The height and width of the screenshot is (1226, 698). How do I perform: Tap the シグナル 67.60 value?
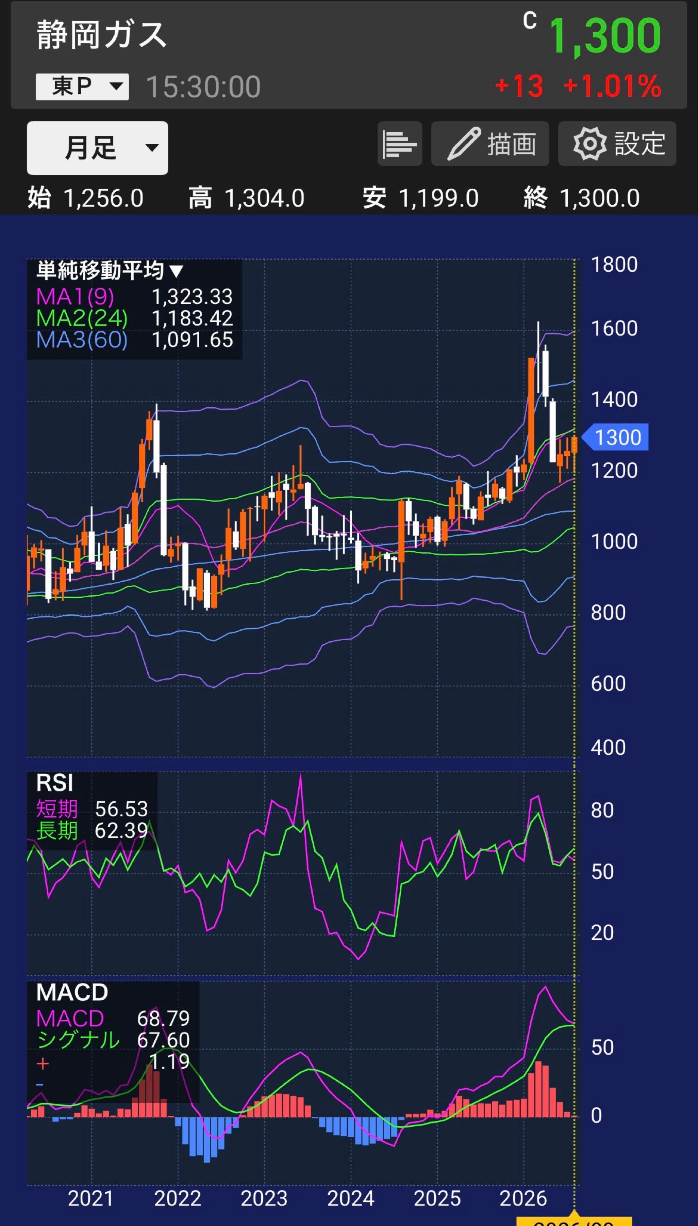(x=163, y=1040)
